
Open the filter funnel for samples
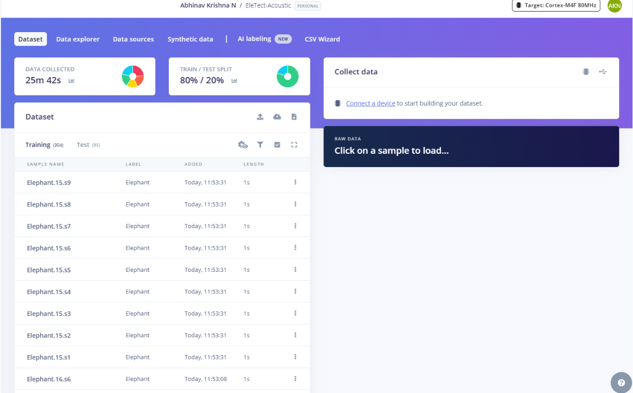point(260,145)
